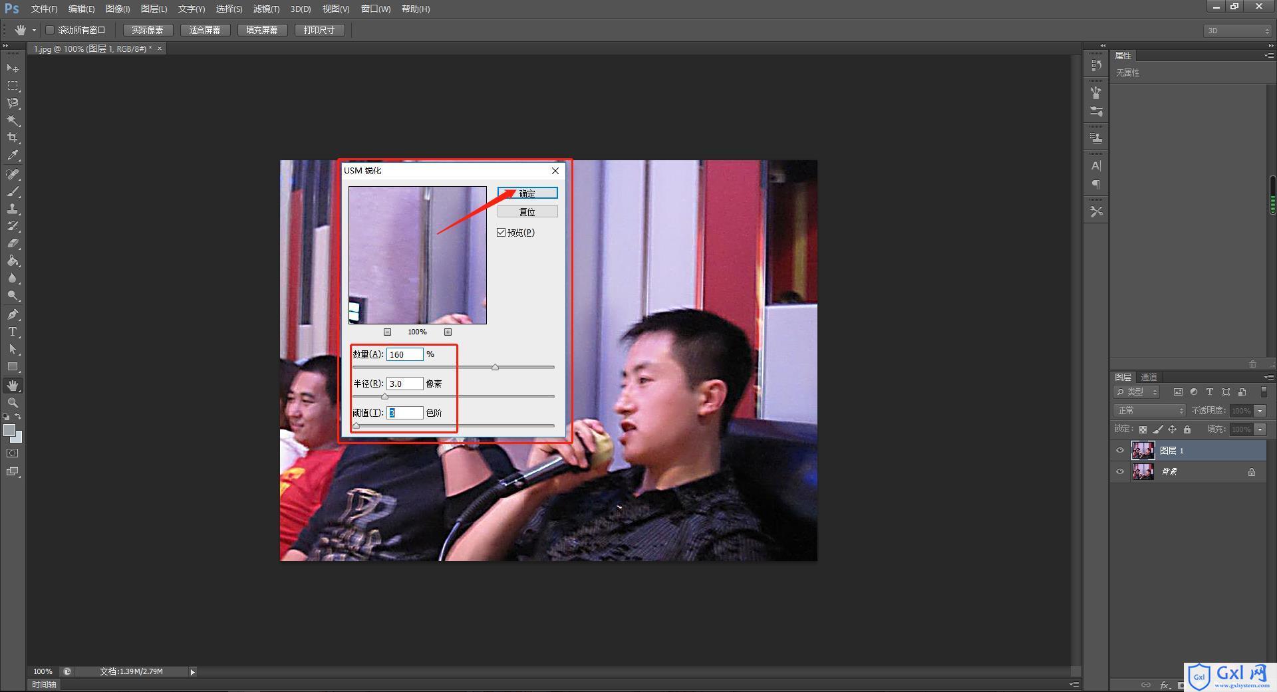Open the layer filter type dropdown
Screen dimensions: 1277x692
coord(1136,392)
